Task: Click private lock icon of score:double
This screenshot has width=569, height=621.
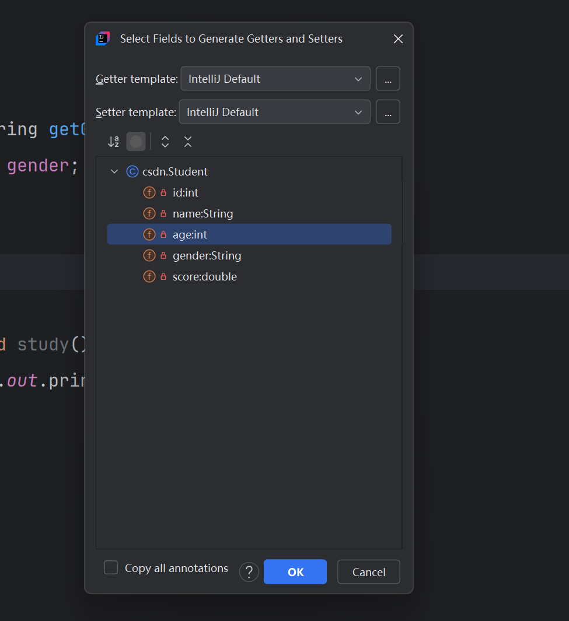Action: point(163,276)
